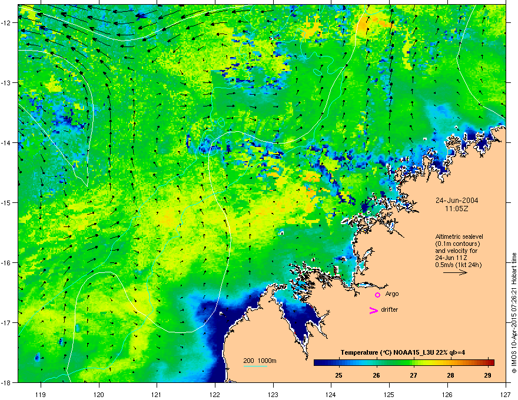Click the IMOS copyright timestamp text
Screen dimensions: 518x400
point(514,313)
